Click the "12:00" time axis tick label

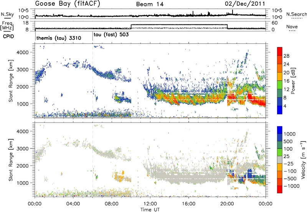tap(150, 204)
